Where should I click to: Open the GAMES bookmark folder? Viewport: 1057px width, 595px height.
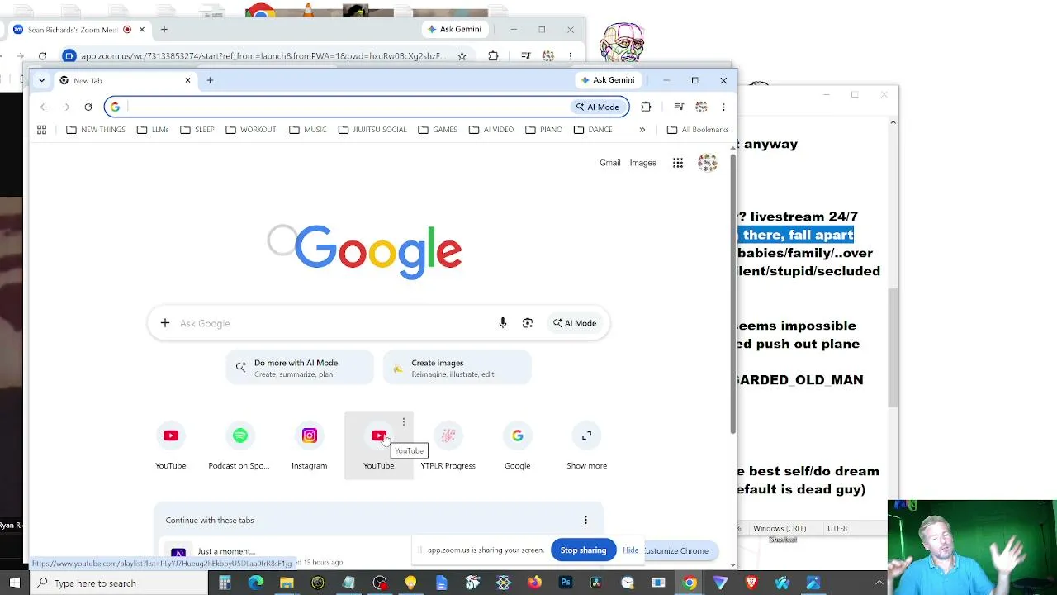pyautogui.click(x=438, y=130)
